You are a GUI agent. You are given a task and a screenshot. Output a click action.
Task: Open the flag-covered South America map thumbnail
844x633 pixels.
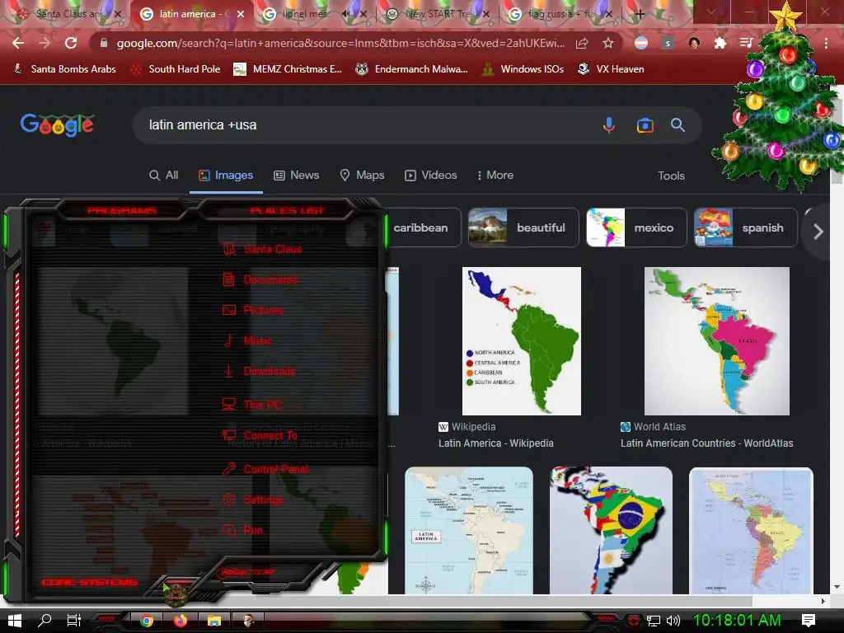(611, 530)
